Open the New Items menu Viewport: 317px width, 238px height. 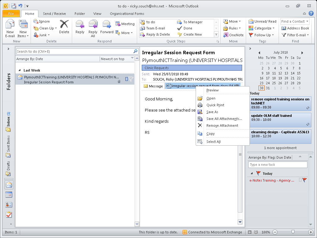coord(23,28)
